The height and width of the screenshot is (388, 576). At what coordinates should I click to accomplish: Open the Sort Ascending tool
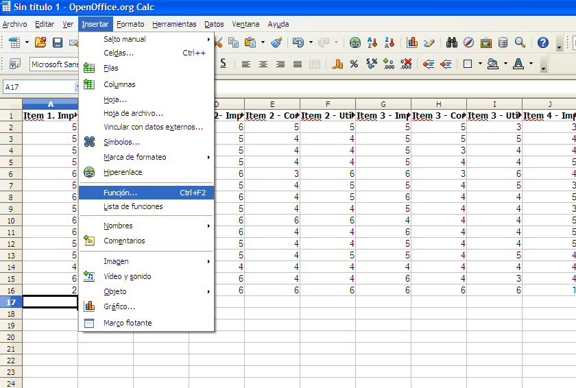click(x=372, y=43)
